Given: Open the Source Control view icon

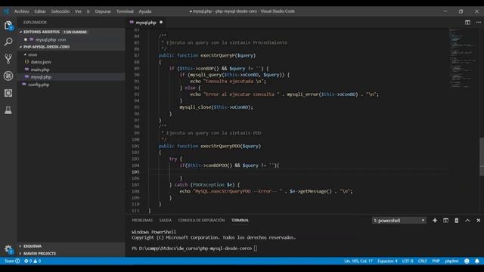Looking at the screenshot, I should pos(8,59).
